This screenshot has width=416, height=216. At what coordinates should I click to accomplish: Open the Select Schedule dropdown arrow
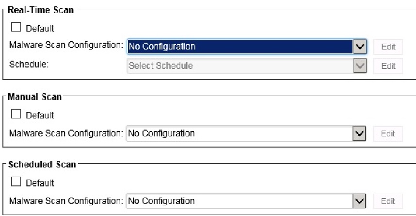359,66
